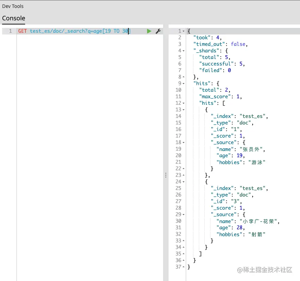Click the hits "total": 2 line
Image resolution: width=300 pixels, height=281 pixels.
click(215, 90)
